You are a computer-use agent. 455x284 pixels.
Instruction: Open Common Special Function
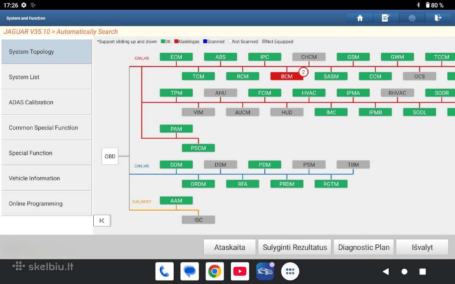tap(47, 128)
